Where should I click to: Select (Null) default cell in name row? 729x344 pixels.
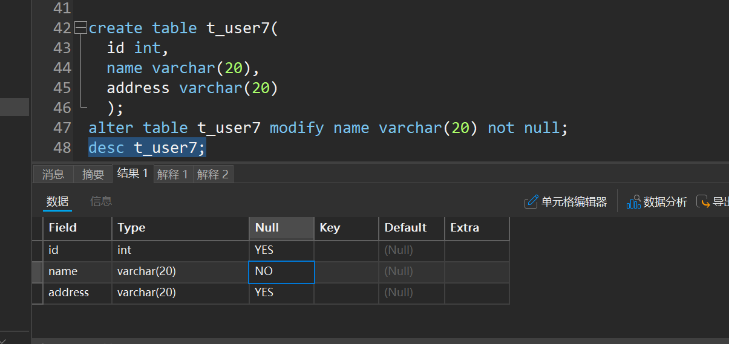pyautogui.click(x=411, y=271)
